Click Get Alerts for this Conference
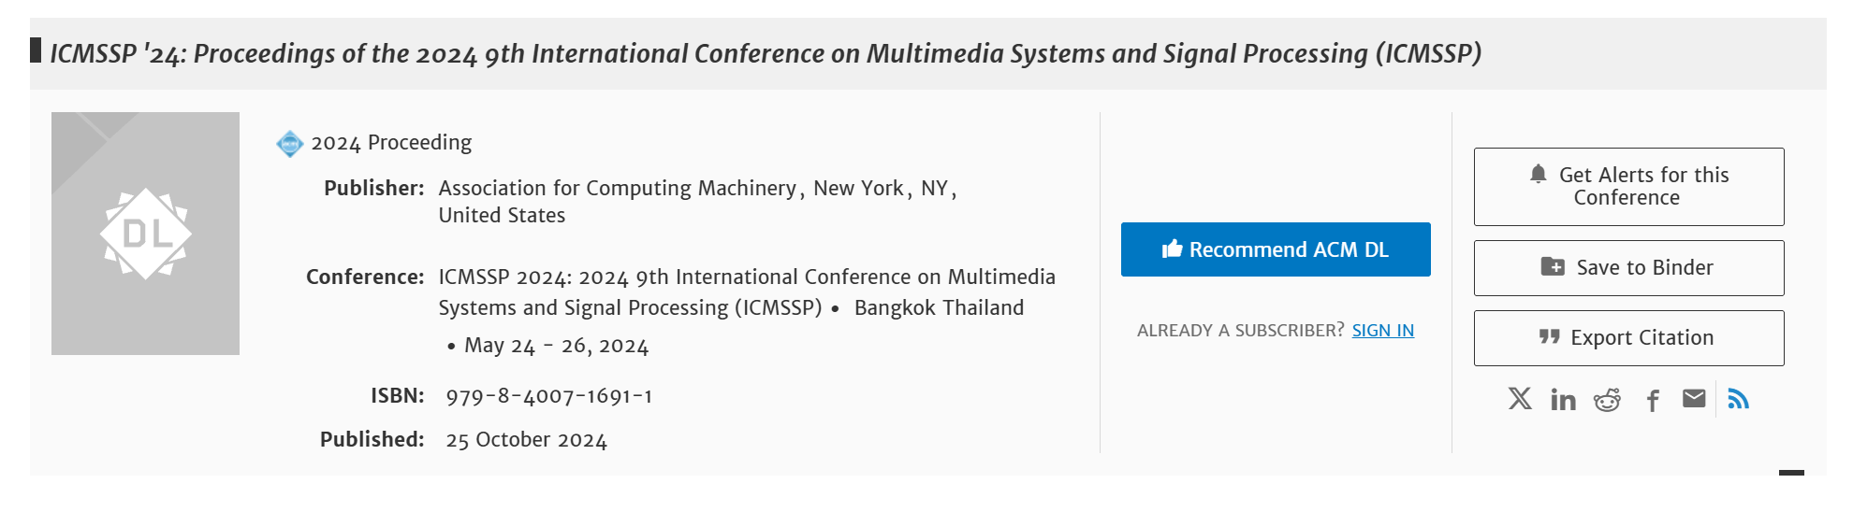Screen dimensions: 1853x526 click(x=1628, y=187)
